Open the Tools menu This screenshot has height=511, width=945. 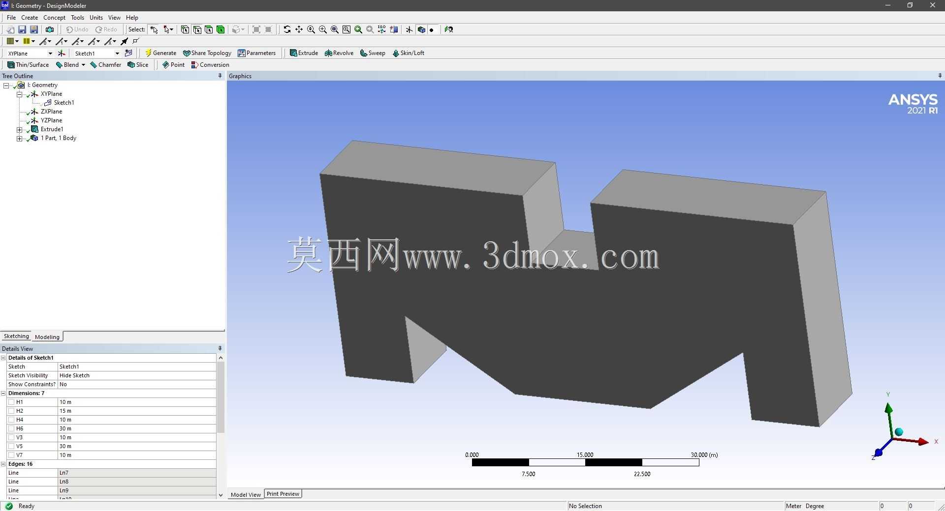pos(77,17)
